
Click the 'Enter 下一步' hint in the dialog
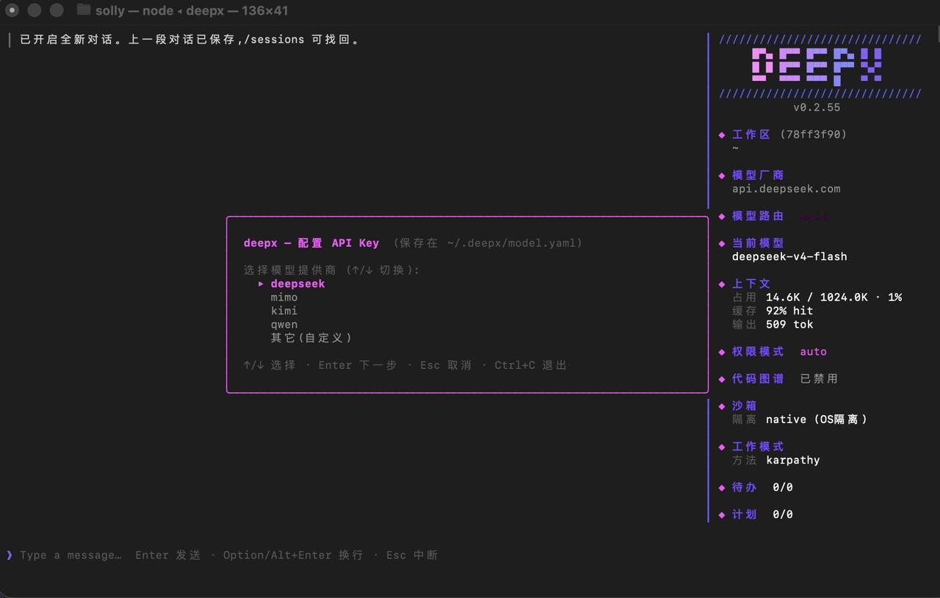[358, 365]
